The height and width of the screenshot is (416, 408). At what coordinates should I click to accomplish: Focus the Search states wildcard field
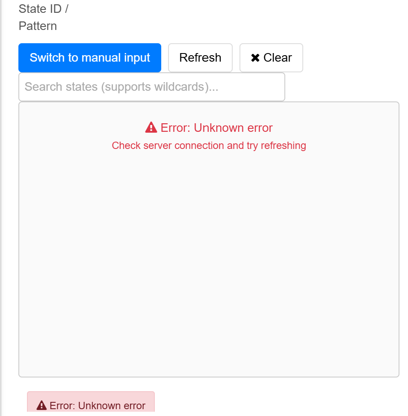tap(152, 87)
